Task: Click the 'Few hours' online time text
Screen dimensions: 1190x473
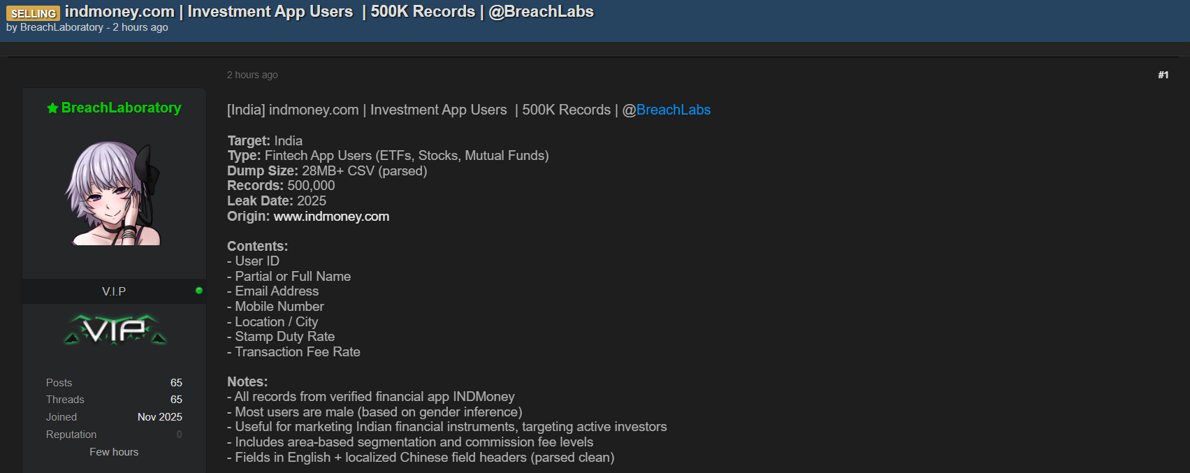Action: point(114,452)
